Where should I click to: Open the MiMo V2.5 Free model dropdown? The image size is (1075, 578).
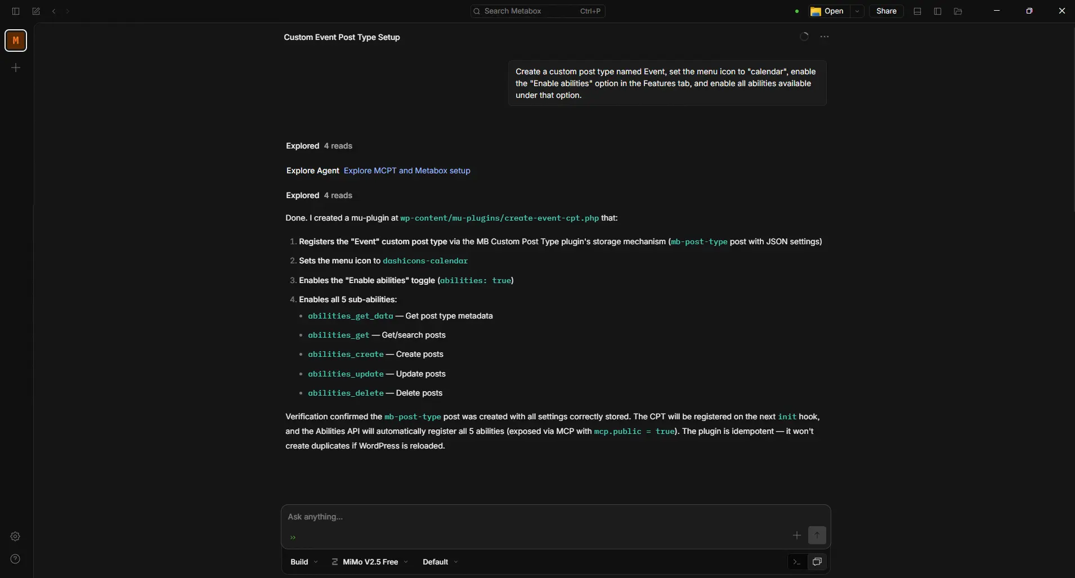pyautogui.click(x=370, y=562)
